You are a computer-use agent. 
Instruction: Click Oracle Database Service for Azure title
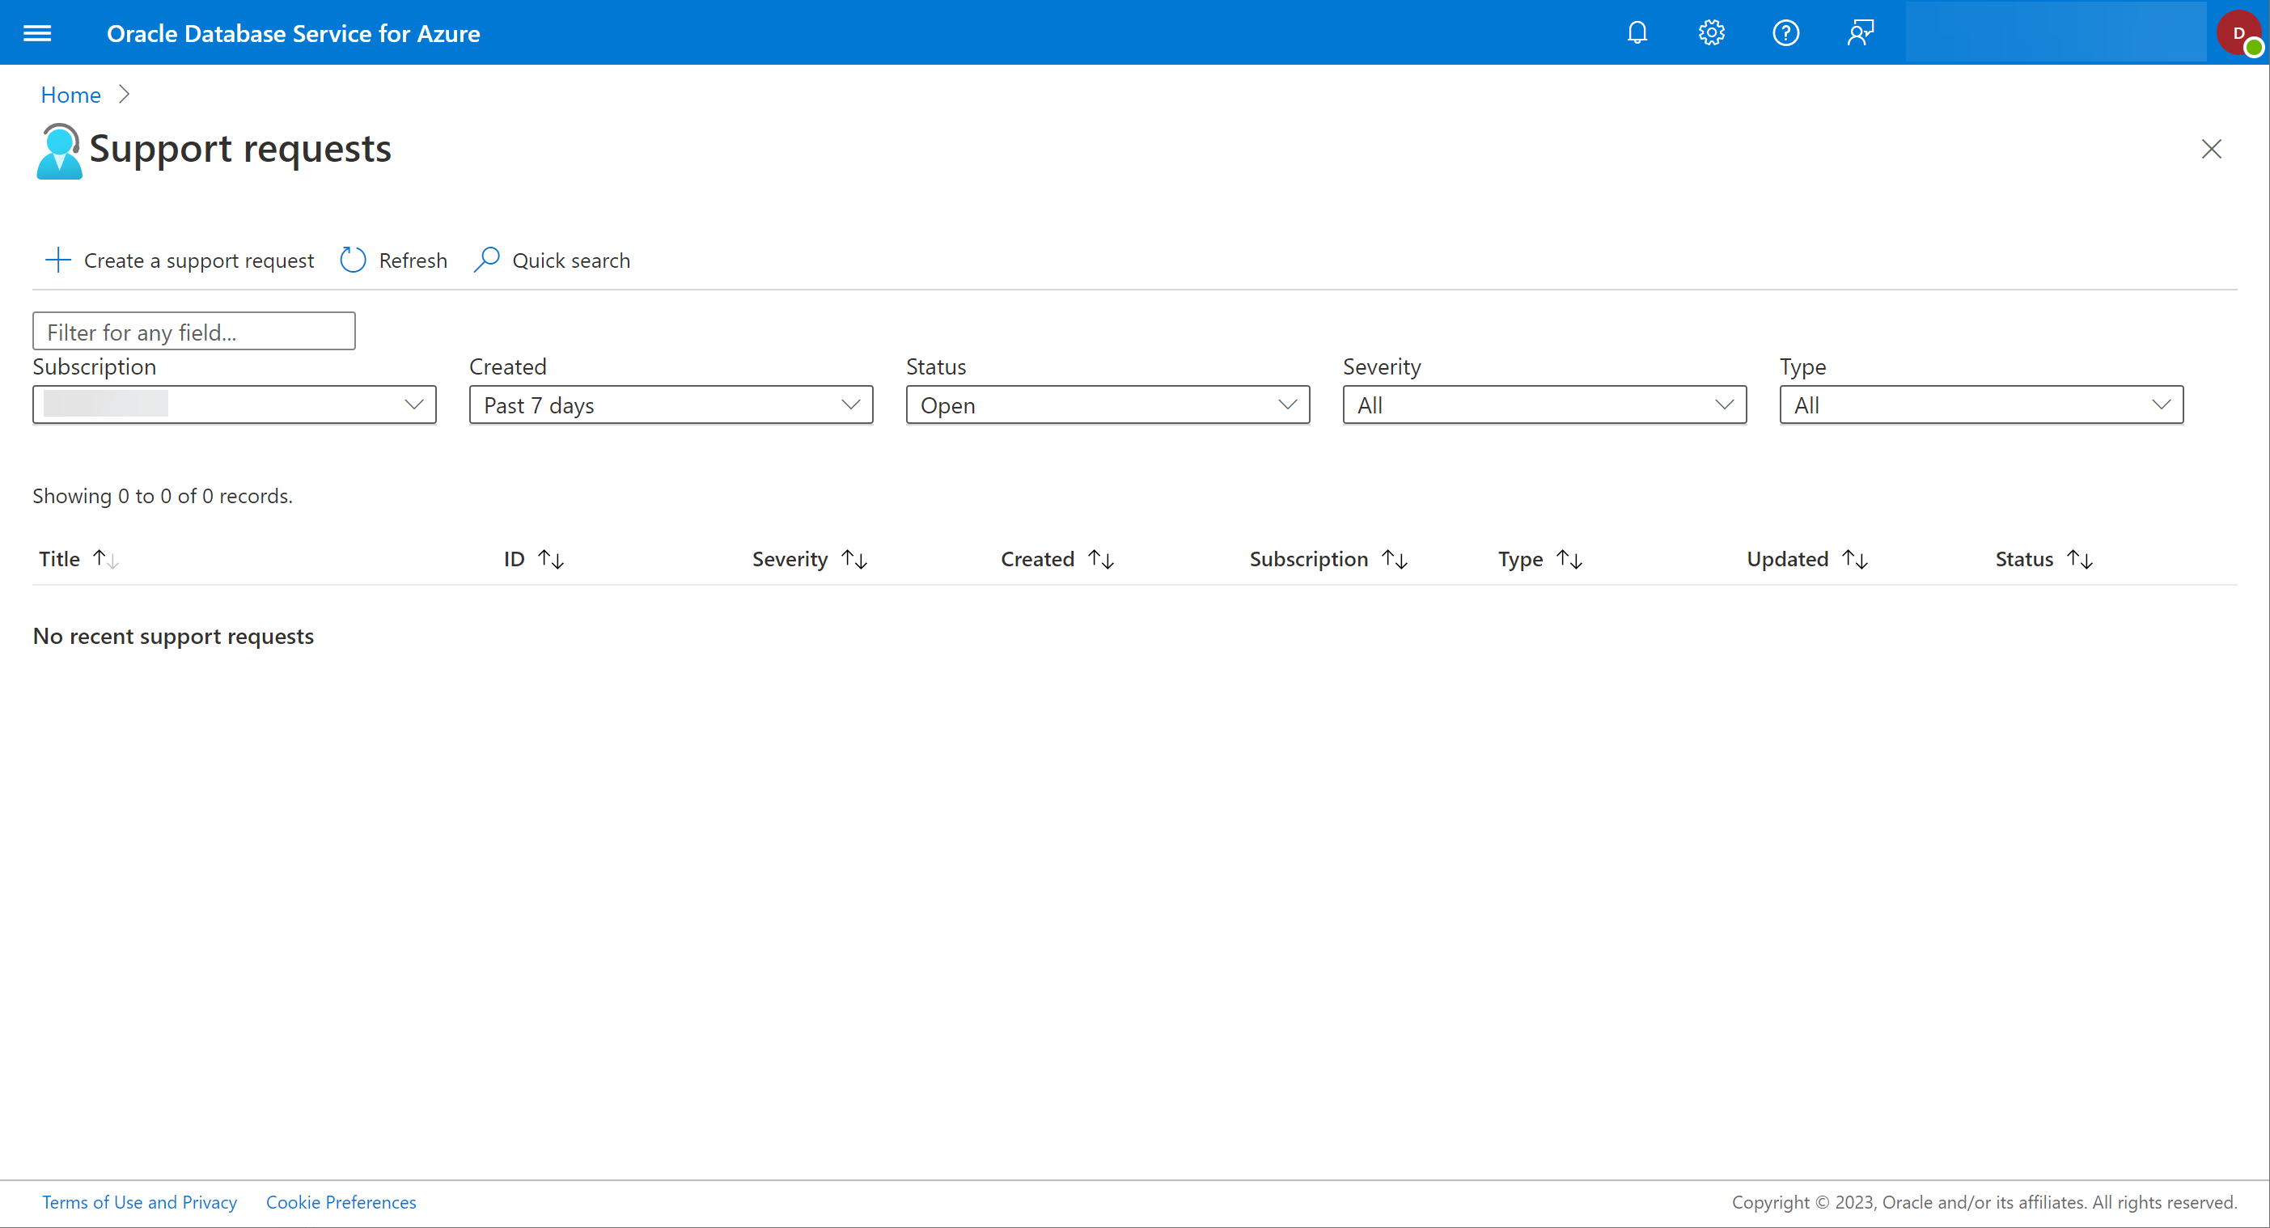pos(294,33)
